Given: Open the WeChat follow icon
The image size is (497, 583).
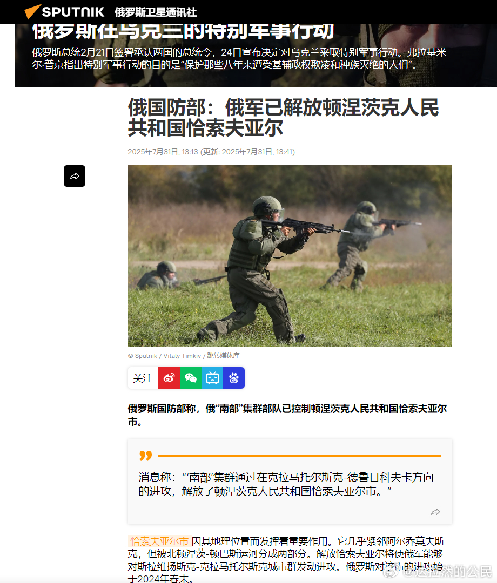Looking at the screenshot, I should point(191,378).
